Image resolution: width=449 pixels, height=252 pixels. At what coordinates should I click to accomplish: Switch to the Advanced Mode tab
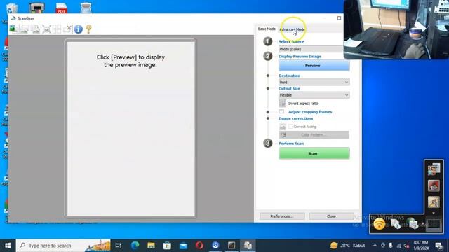[x=292, y=29]
